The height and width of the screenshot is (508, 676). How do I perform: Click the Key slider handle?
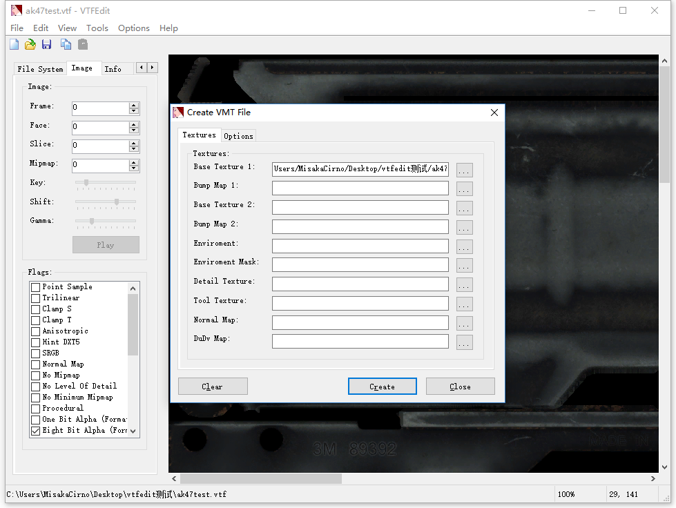[86, 183]
